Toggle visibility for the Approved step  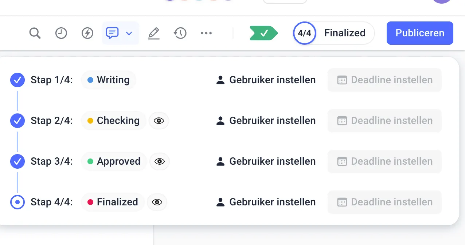(160, 161)
